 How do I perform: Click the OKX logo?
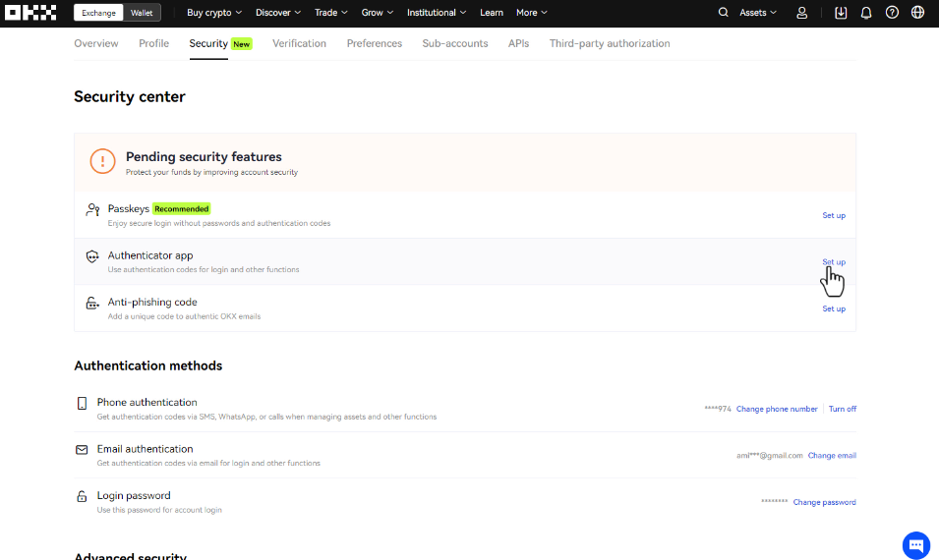pyautogui.click(x=30, y=13)
